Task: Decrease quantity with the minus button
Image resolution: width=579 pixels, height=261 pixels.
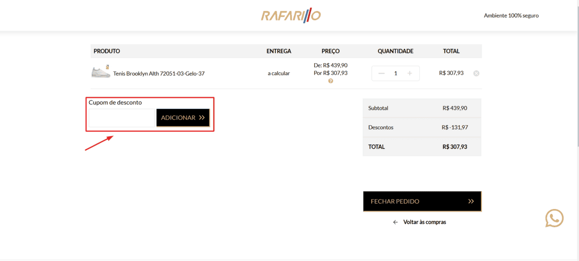Action: [382, 73]
